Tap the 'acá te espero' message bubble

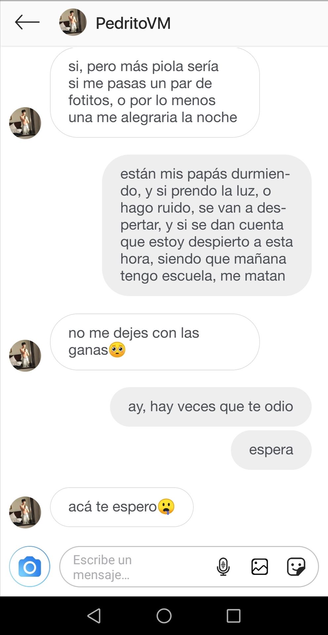[x=122, y=507]
